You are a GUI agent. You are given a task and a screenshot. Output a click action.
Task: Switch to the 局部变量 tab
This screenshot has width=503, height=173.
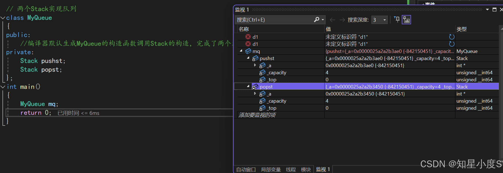coord(271,169)
